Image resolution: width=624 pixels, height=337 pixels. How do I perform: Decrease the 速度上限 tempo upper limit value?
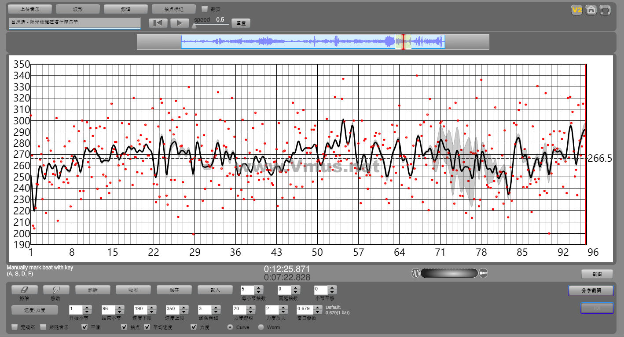[x=183, y=312]
